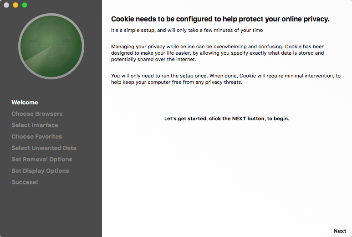Open the Choose Browsers step
The image size is (352, 237).
37,114
